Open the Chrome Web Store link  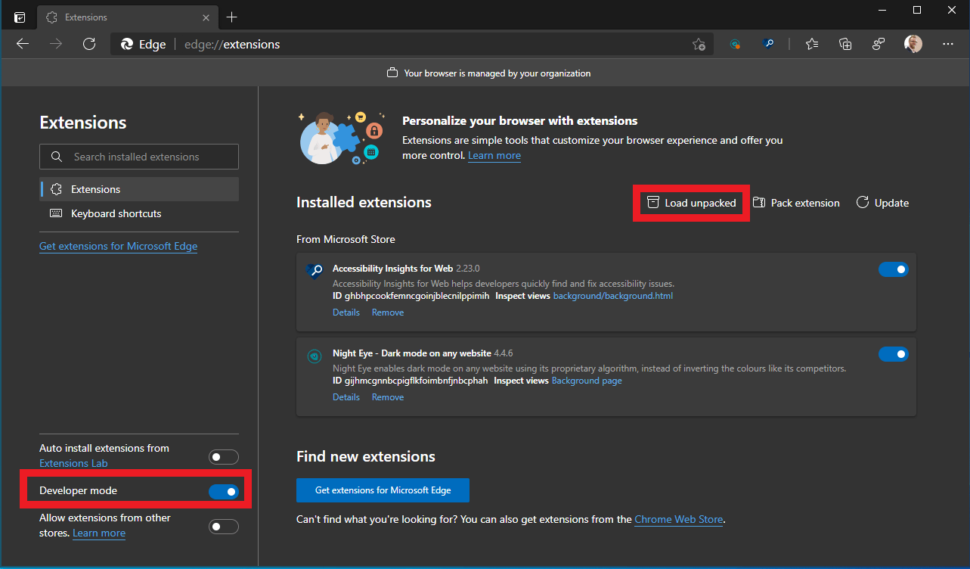coord(679,520)
